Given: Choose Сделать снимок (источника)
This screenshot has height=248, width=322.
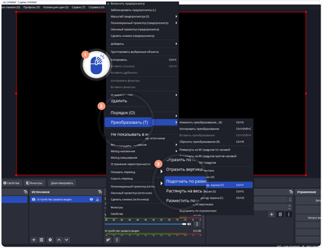Looking at the screenshot, I should coord(129,200).
